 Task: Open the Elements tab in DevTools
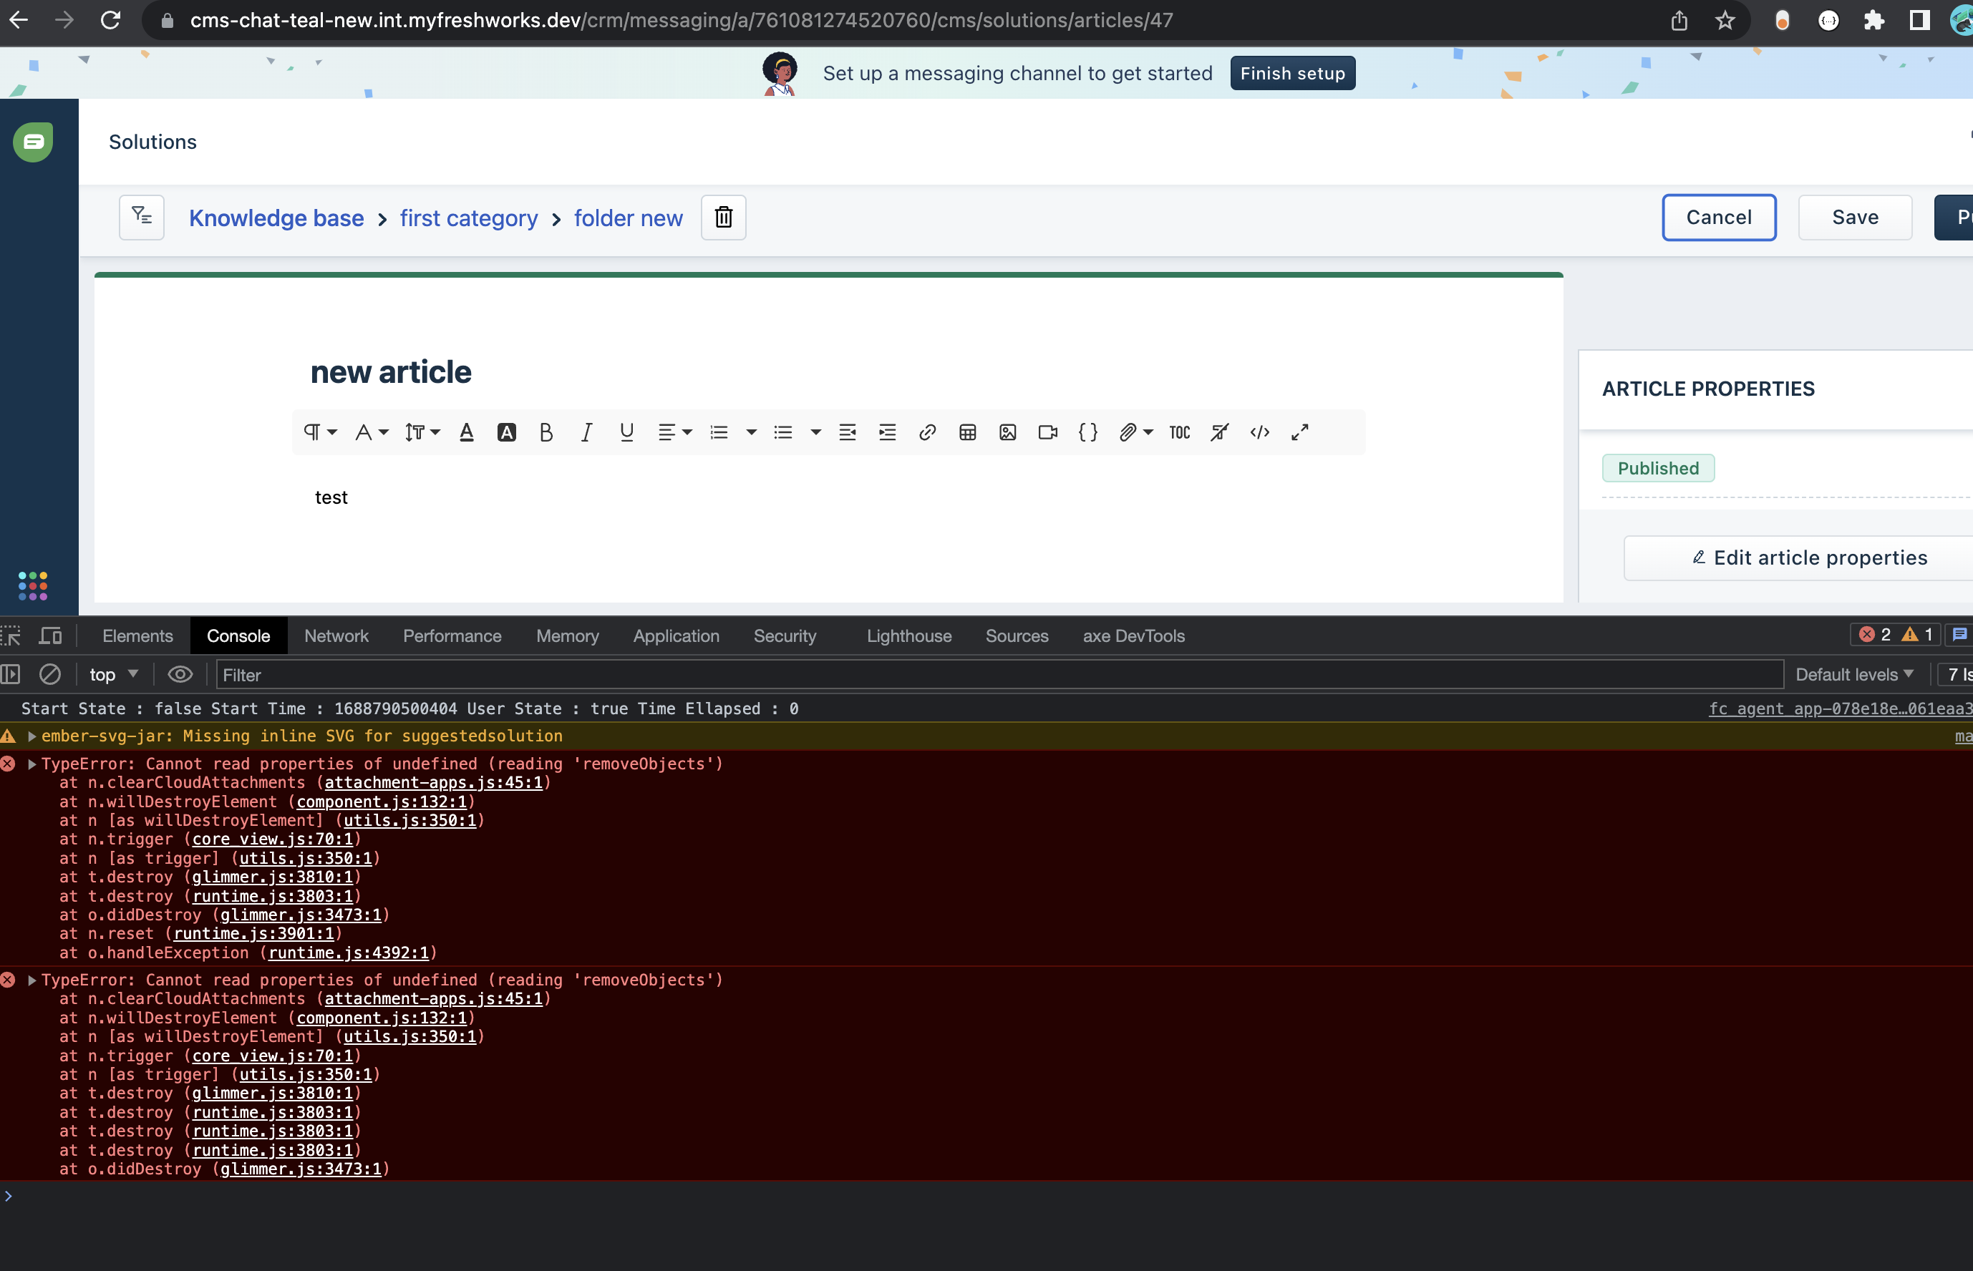pos(138,635)
